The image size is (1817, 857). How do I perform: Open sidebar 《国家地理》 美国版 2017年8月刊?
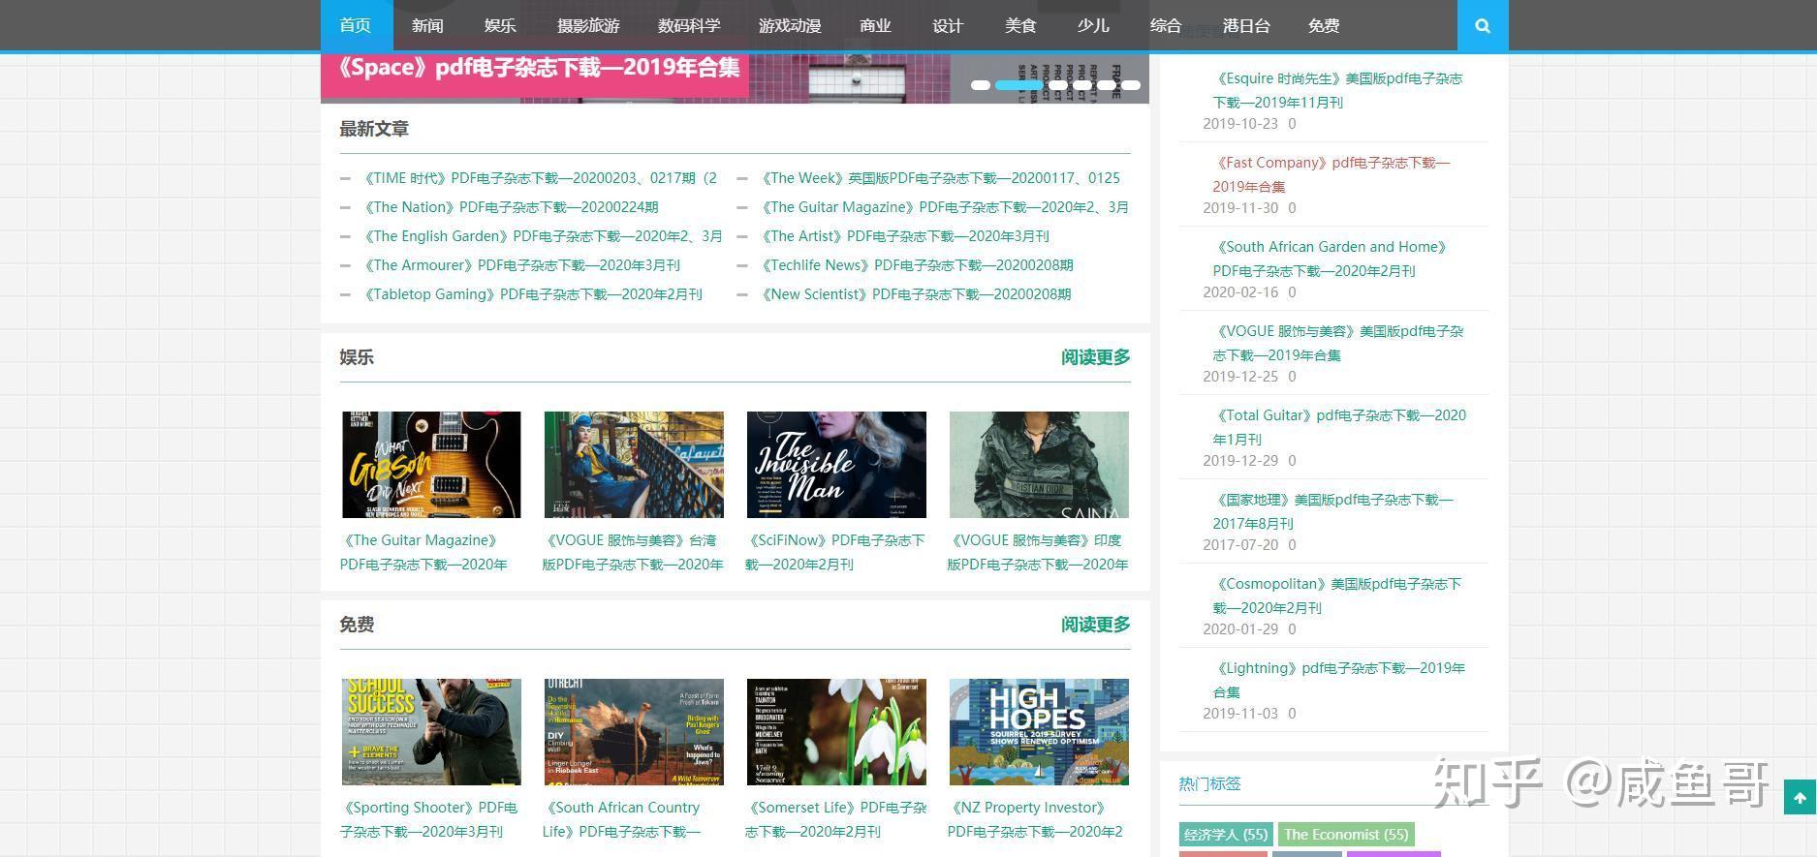[1333, 511]
